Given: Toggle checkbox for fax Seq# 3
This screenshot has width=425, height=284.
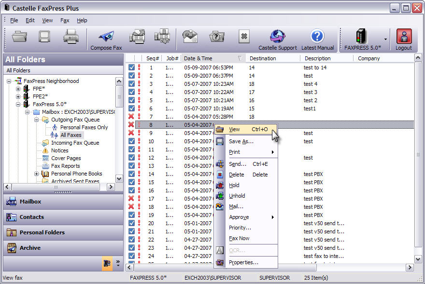Looking at the screenshot, I should point(131,83).
